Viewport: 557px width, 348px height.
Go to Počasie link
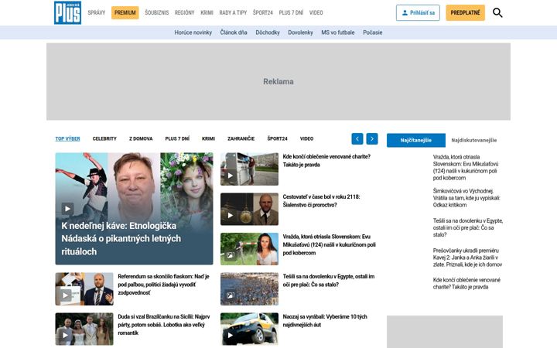[x=372, y=32]
